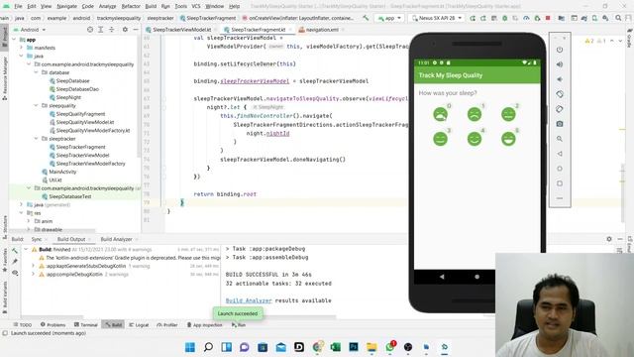Collapse the sleepquality package
Image resolution: width=634 pixels, height=357 pixels.
tap(36, 106)
